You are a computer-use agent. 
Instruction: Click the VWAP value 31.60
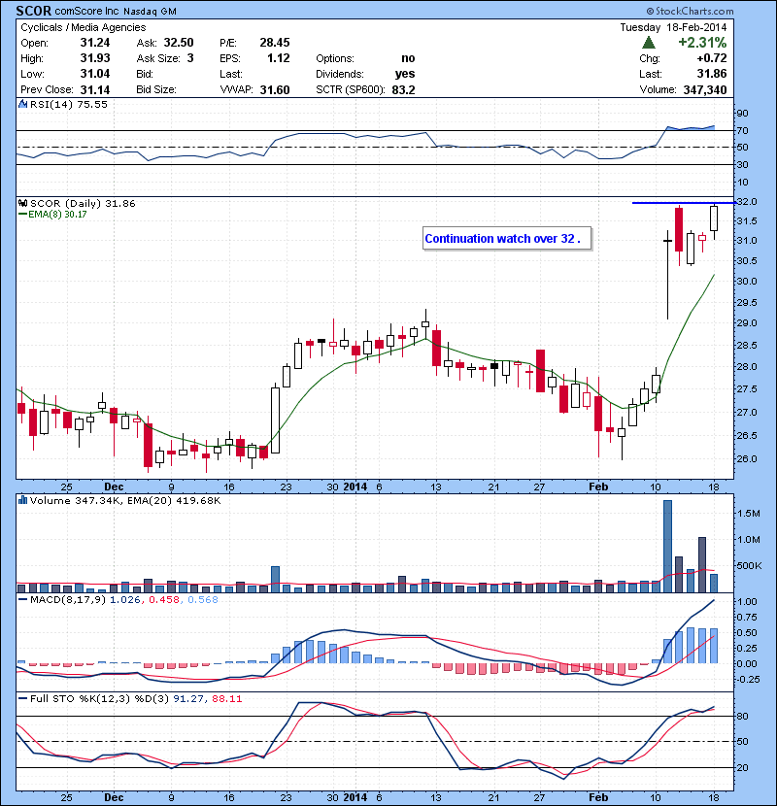[275, 90]
